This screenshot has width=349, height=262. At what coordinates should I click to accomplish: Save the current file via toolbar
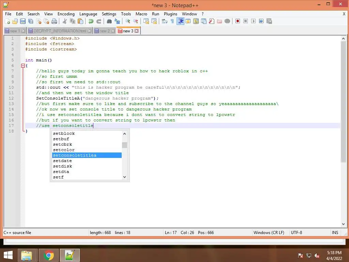pyautogui.click(x=23, y=21)
